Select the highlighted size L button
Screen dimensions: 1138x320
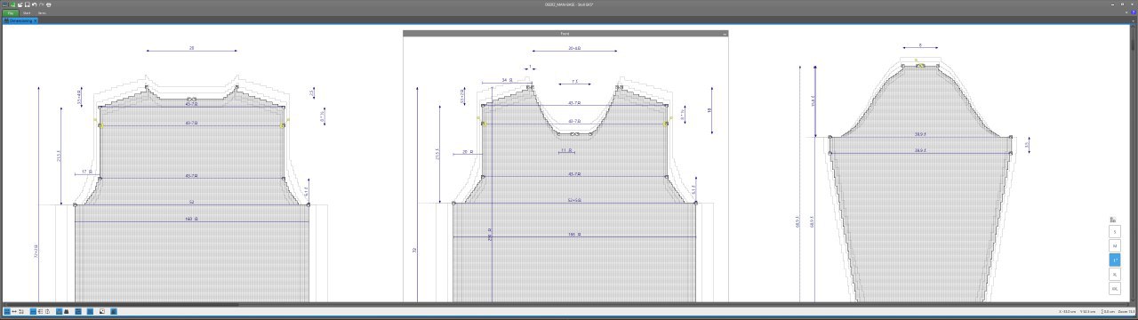(1115, 260)
